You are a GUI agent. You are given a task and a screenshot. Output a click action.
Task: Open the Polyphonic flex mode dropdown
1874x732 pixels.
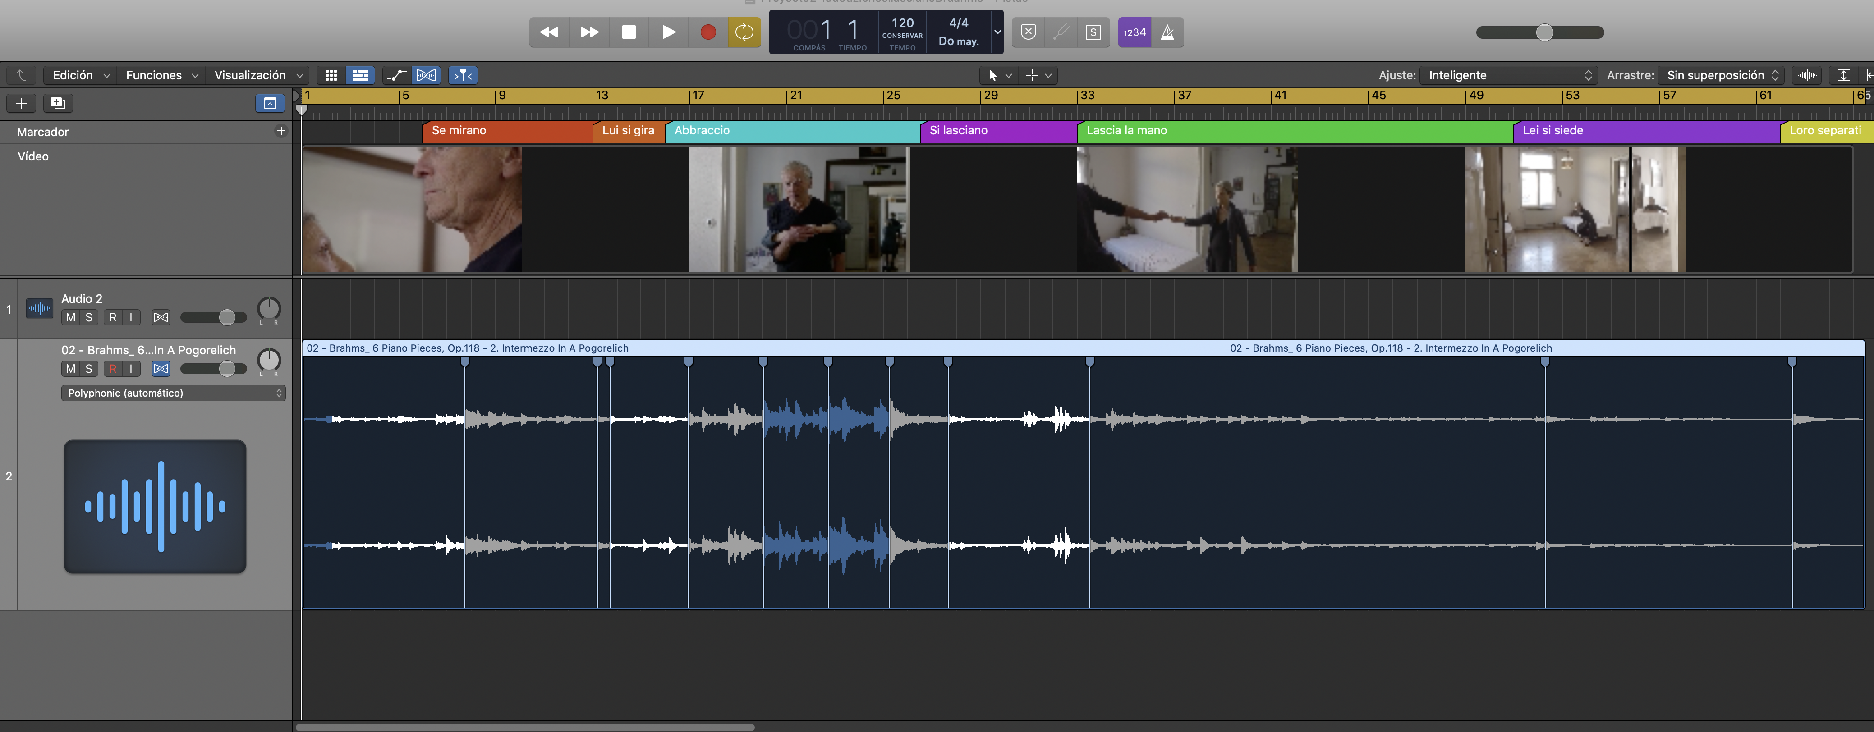(x=173, y=393)
